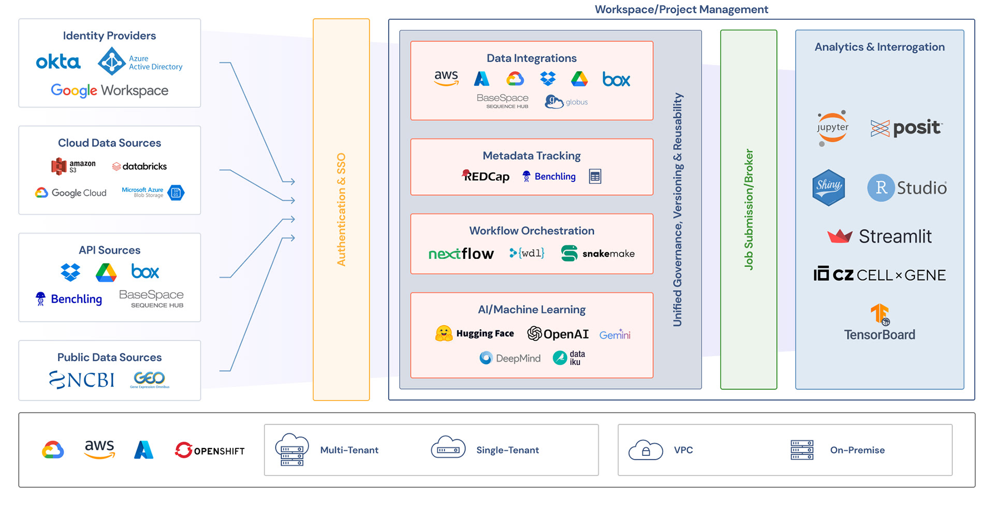The image size is (994, 506).
Task: Select the DeepMind logo
Action: (x=510, y=358)
